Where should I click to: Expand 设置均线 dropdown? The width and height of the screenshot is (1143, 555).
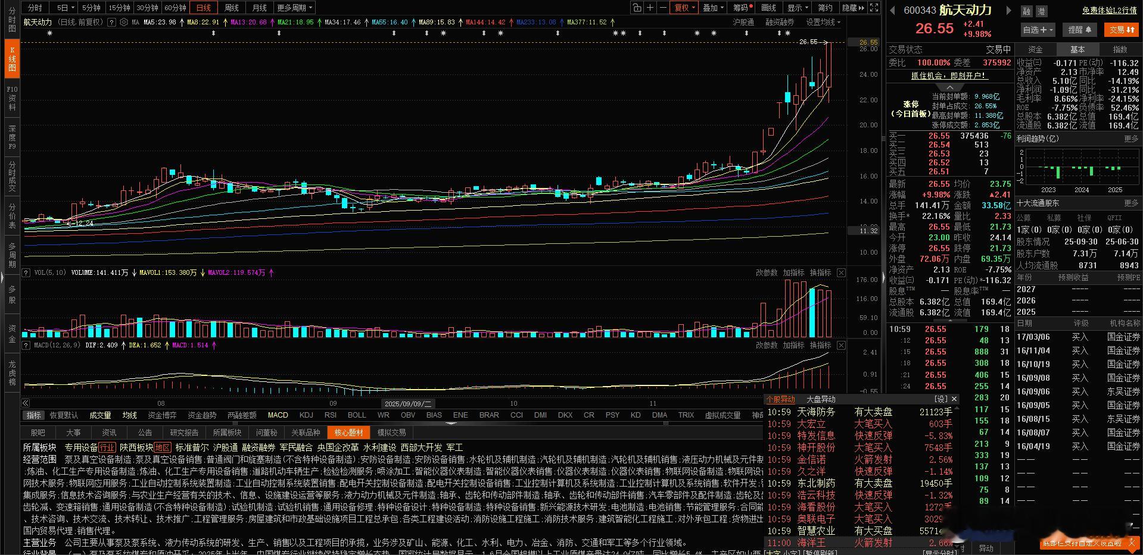(x=823, y=22)
